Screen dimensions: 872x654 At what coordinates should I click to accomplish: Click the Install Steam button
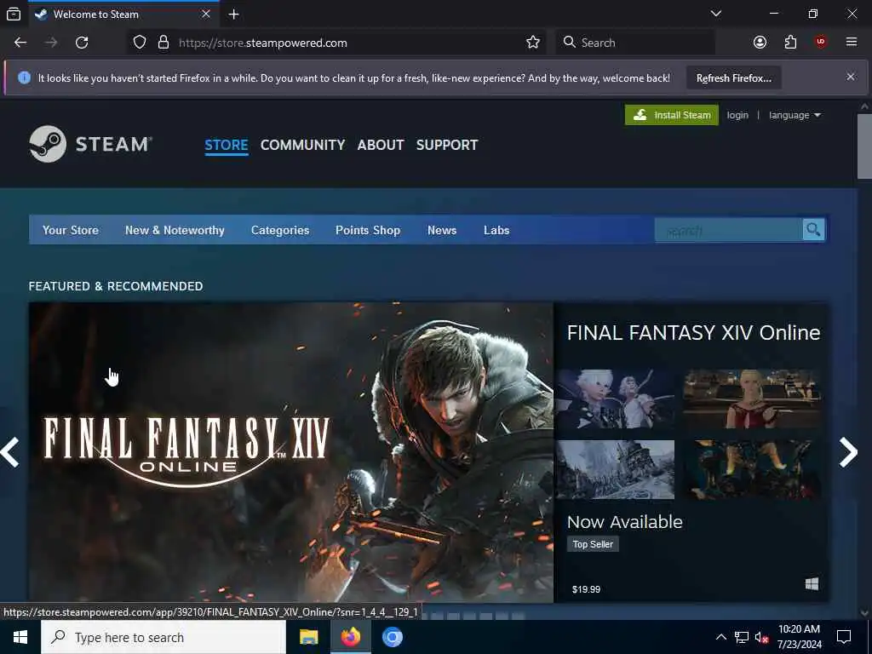tap(671, 115)
